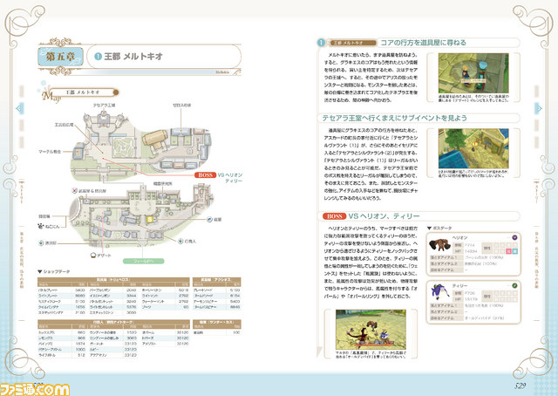
Task: Click the yellow S save point marker
Action: click(x=150, y=220)
